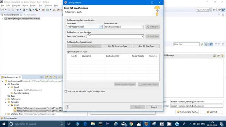Click the New file icon at toolbar start
This screenshot has height=127, width=226.
(3, 10)
